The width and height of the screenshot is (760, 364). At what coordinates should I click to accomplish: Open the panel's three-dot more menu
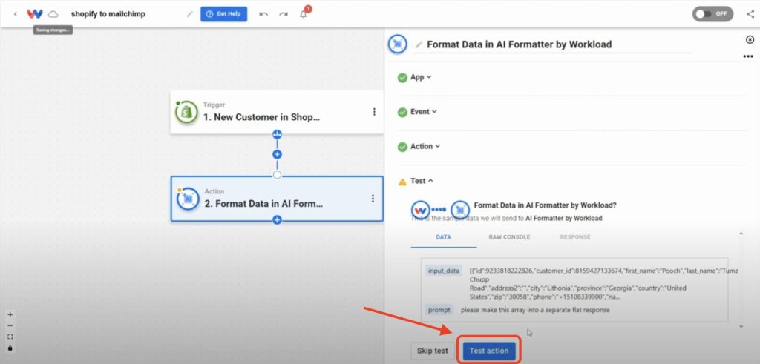(x=748, y=56)
